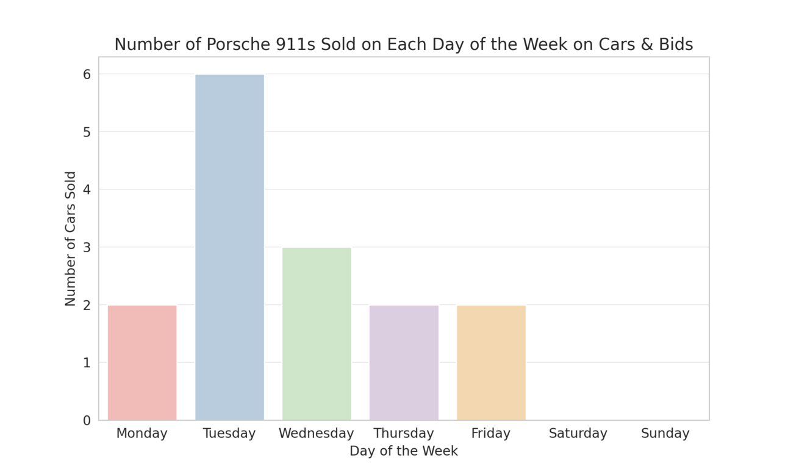Viewport: 788px width, 472px height.
Task: Click the pink Monday bar
Action: (142, 362)
